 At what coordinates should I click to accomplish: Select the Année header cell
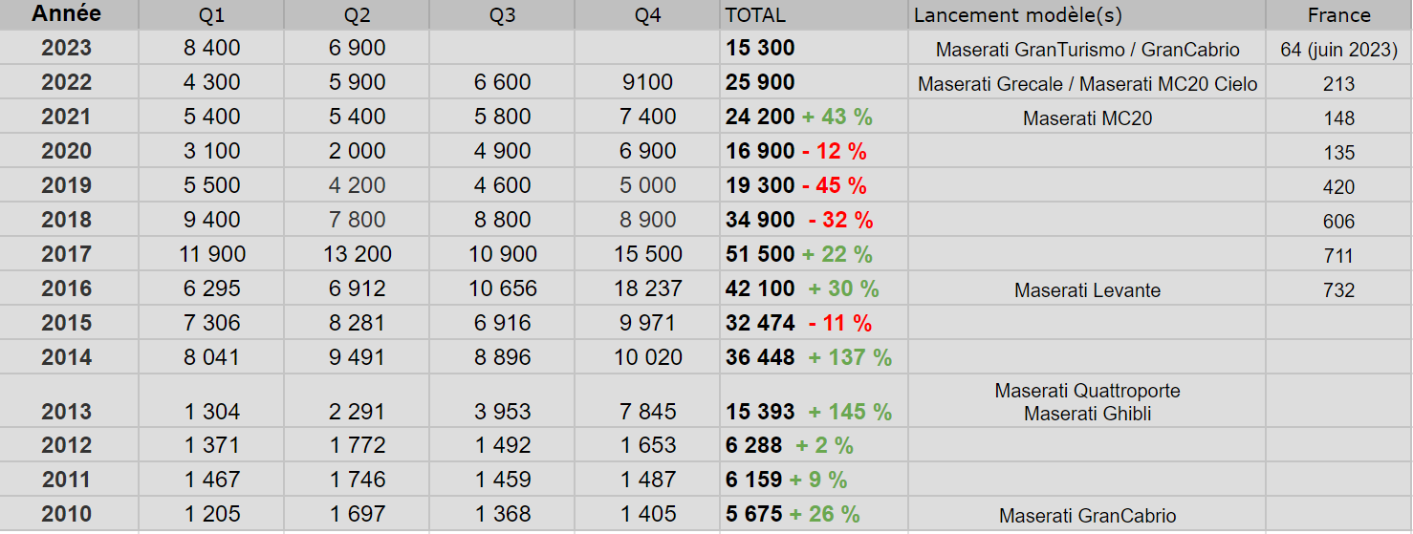(69, 14)
